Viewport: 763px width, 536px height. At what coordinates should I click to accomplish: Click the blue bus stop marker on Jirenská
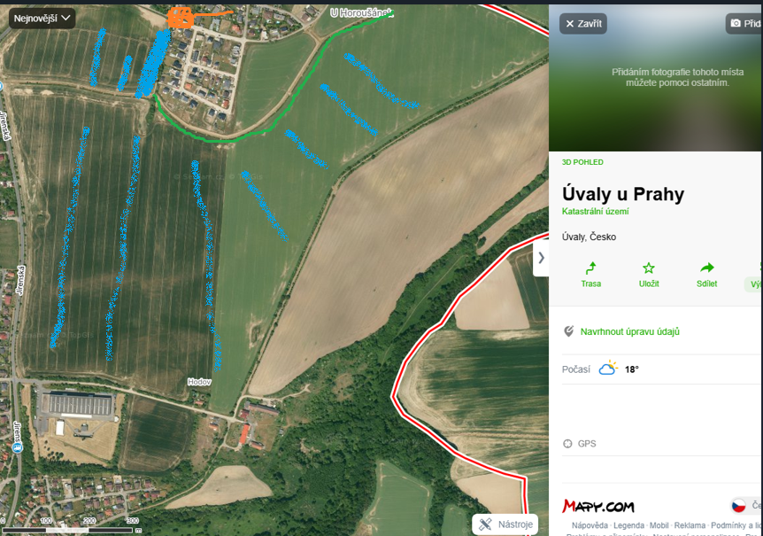(x=18, y=447)
